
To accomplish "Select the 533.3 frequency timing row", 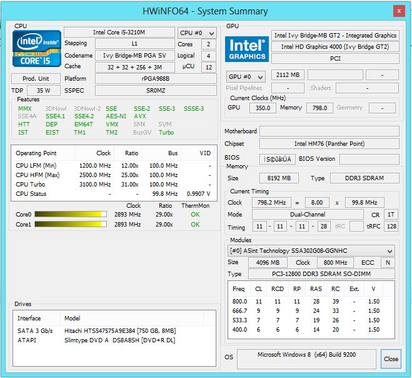I will coord(311,320).
